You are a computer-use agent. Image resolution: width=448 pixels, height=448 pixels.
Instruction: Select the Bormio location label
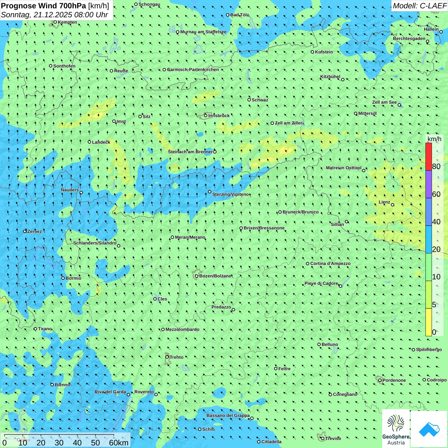73,278
